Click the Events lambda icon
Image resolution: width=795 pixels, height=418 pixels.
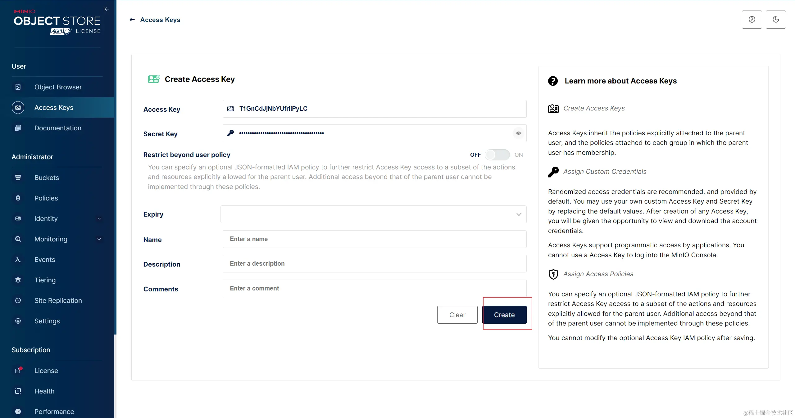pyautogui.click(x=18, y=259)
